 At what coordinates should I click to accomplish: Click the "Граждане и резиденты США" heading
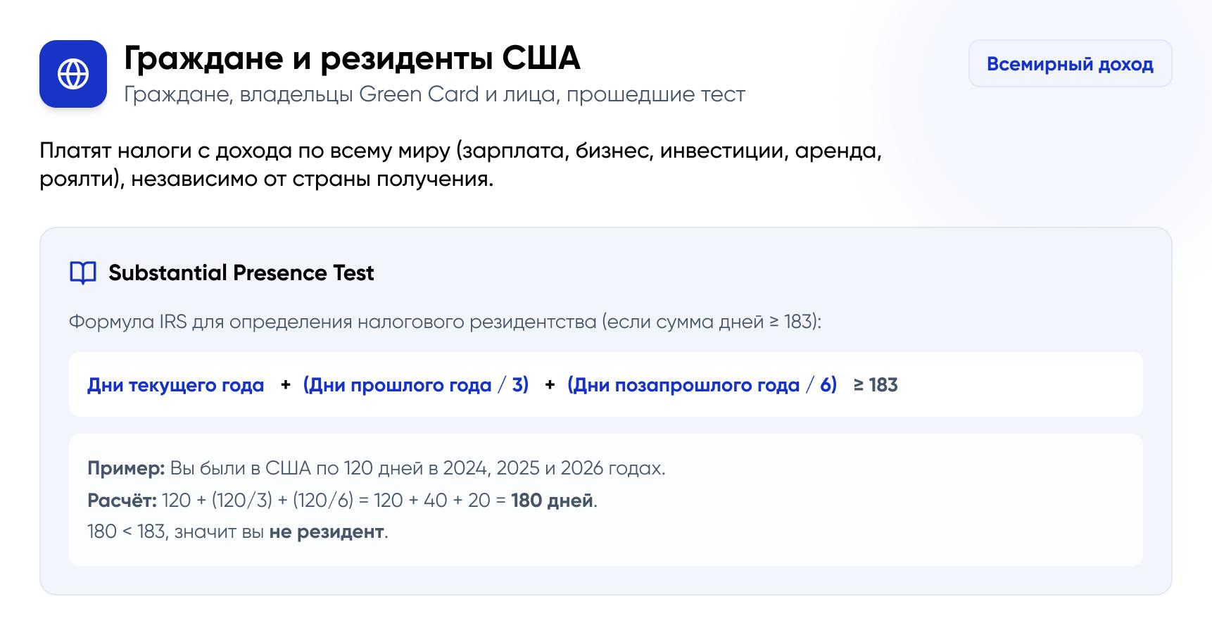[x=352, y=58]
